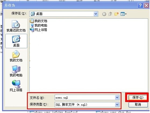The height and width of the screenshot is (113, 150).
Task: Open 网上邻居 in the places bar
Action: pyautogui.click(x=16, y=86)
